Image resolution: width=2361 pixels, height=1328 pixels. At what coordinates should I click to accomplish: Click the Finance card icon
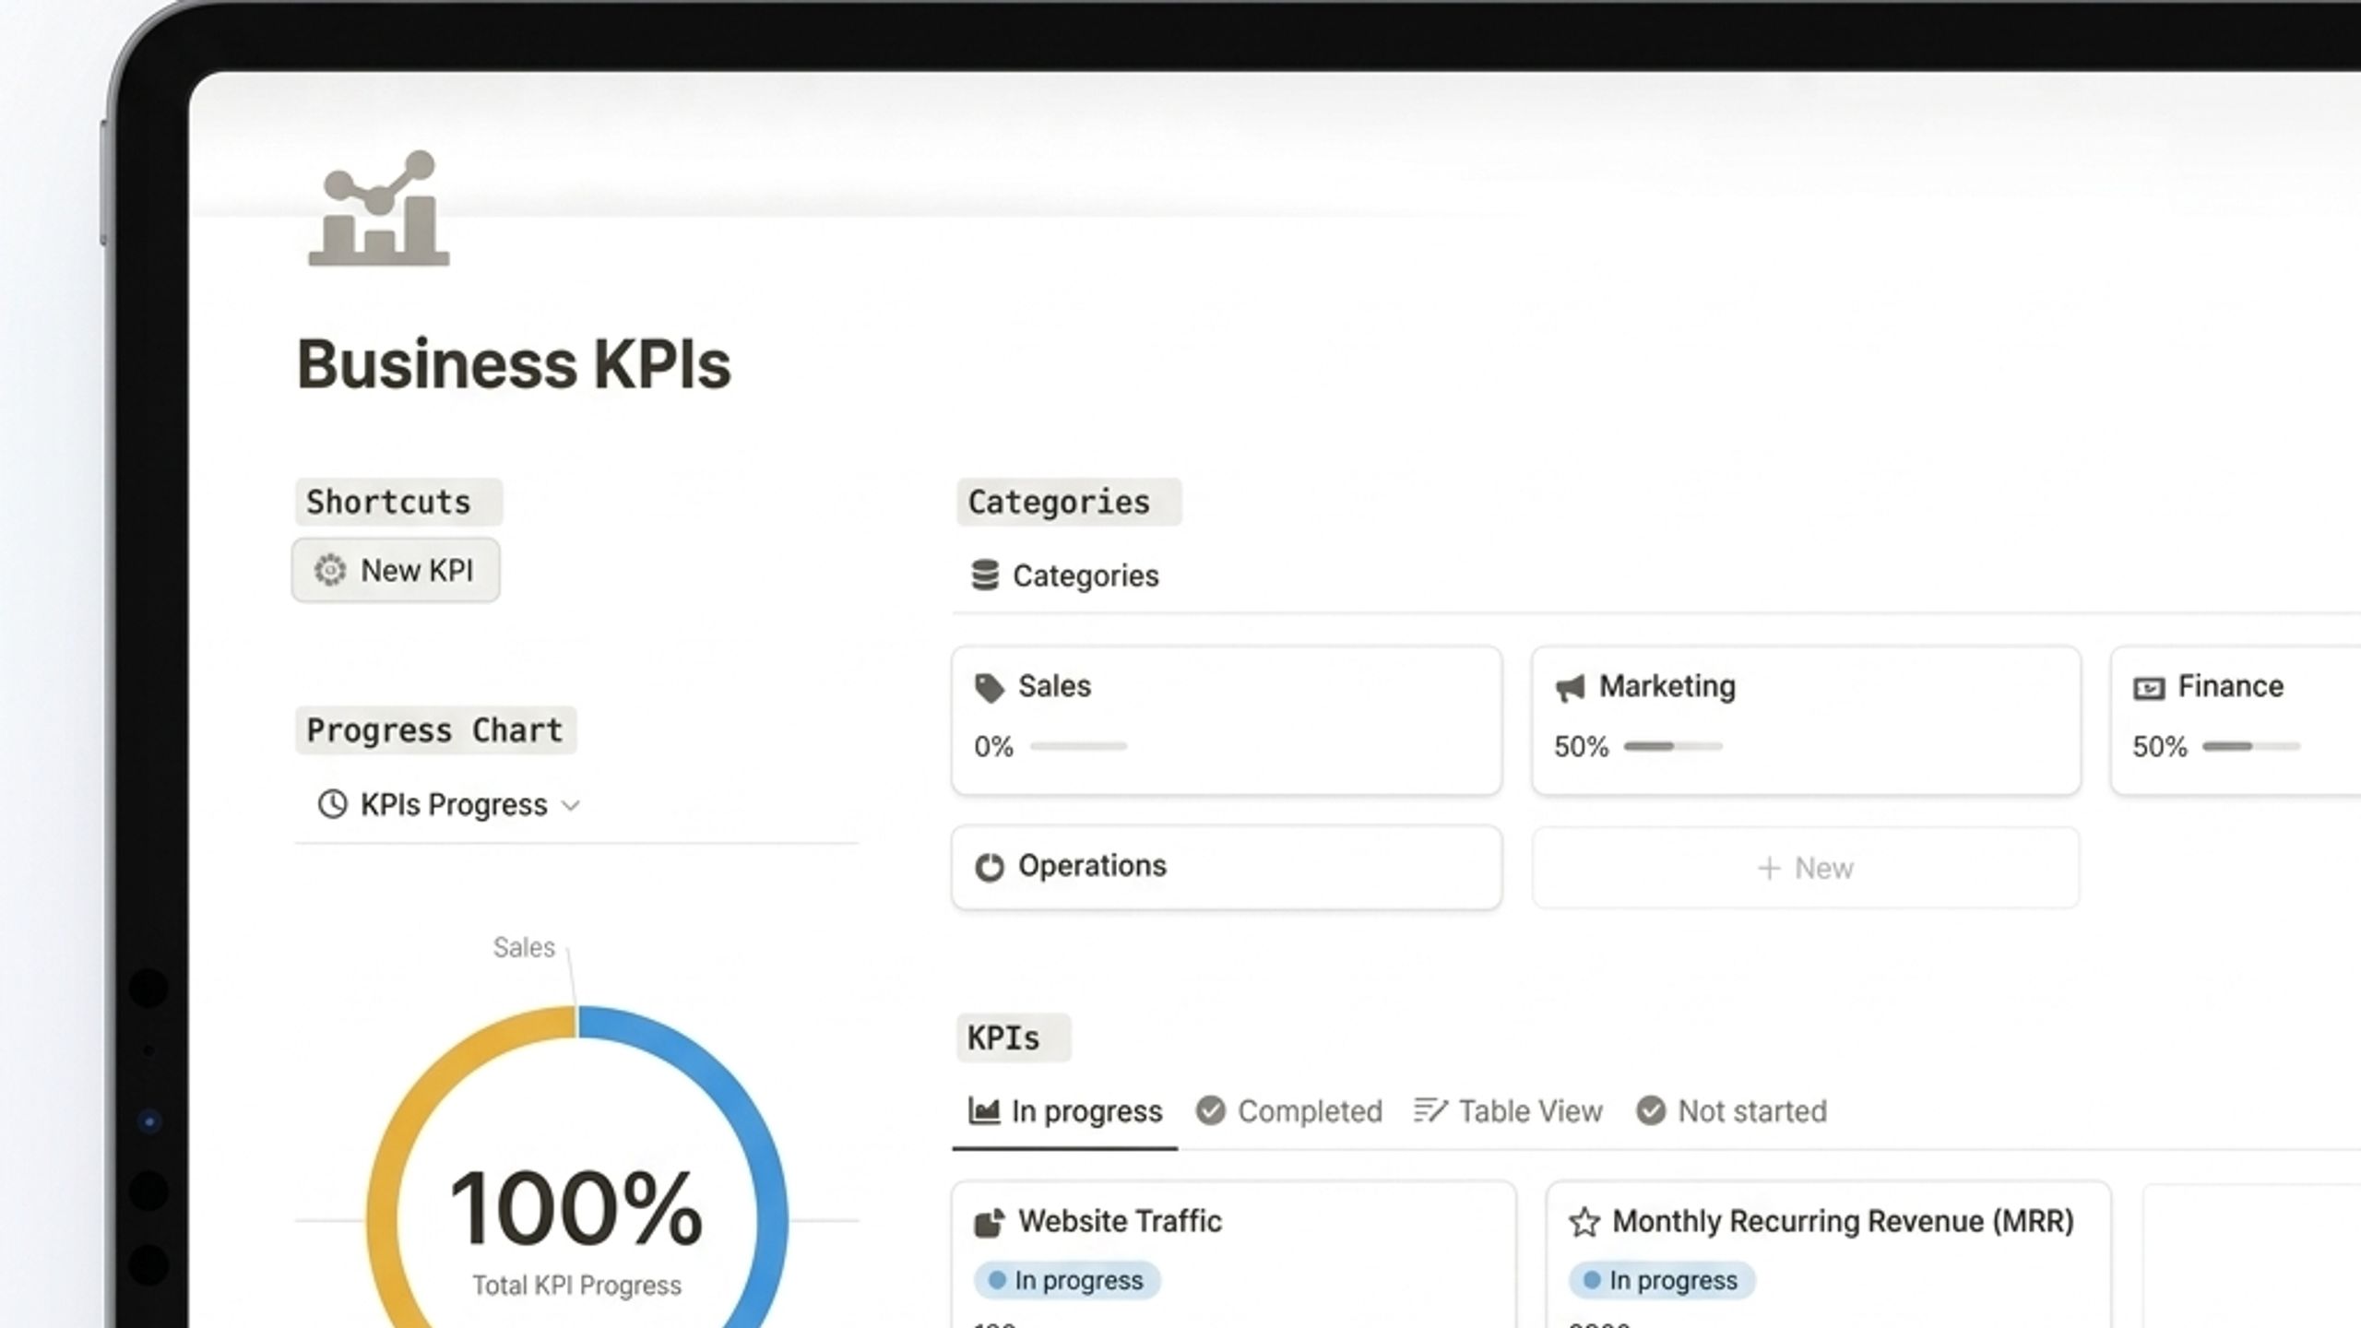(x=2149, y=689)
